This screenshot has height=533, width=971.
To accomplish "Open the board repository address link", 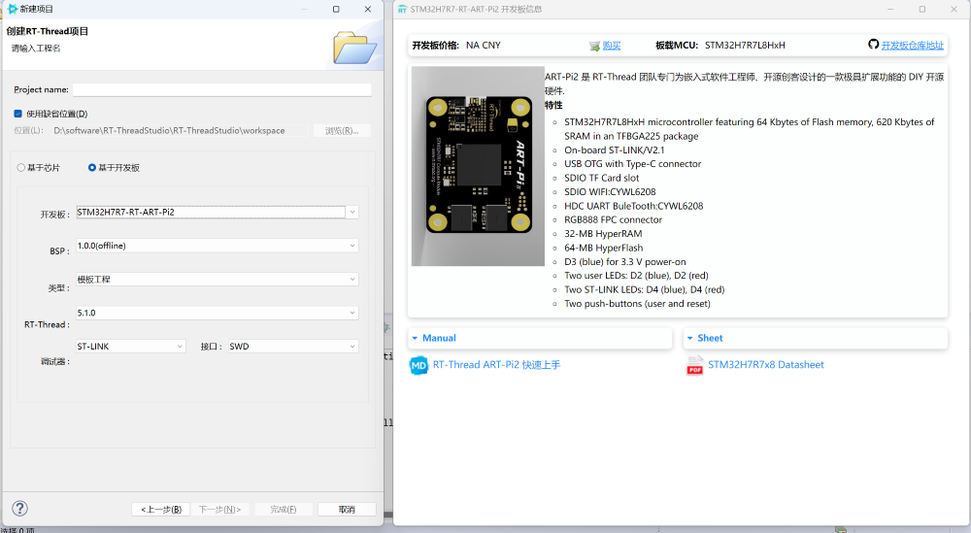I will coord(912,46).
